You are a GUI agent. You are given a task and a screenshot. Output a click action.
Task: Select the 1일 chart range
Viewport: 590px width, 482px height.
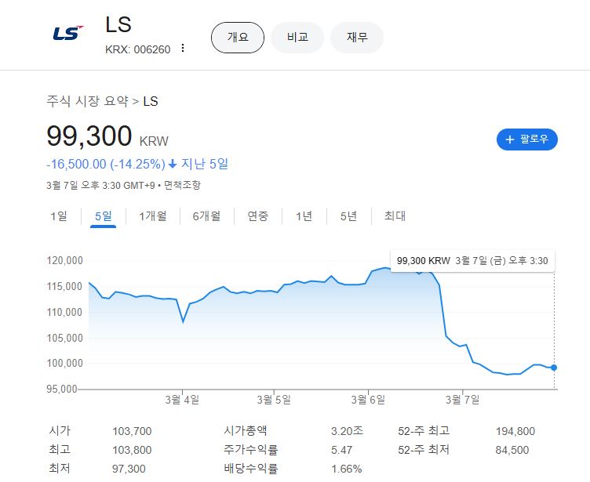59,216
